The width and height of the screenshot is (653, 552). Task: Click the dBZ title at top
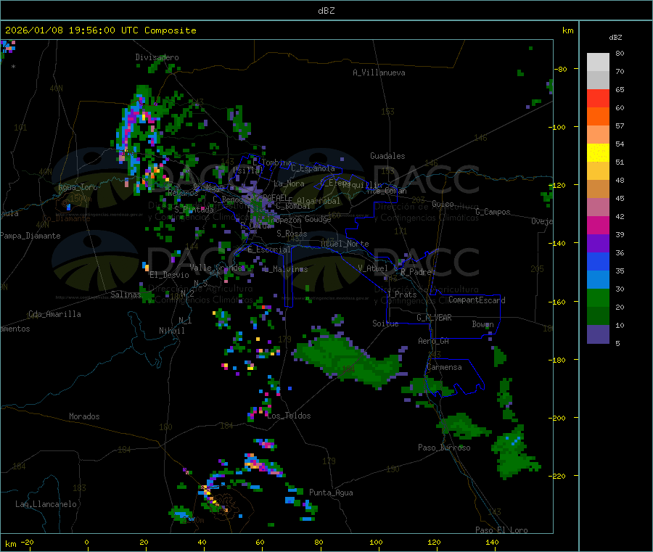coord(326,11)
